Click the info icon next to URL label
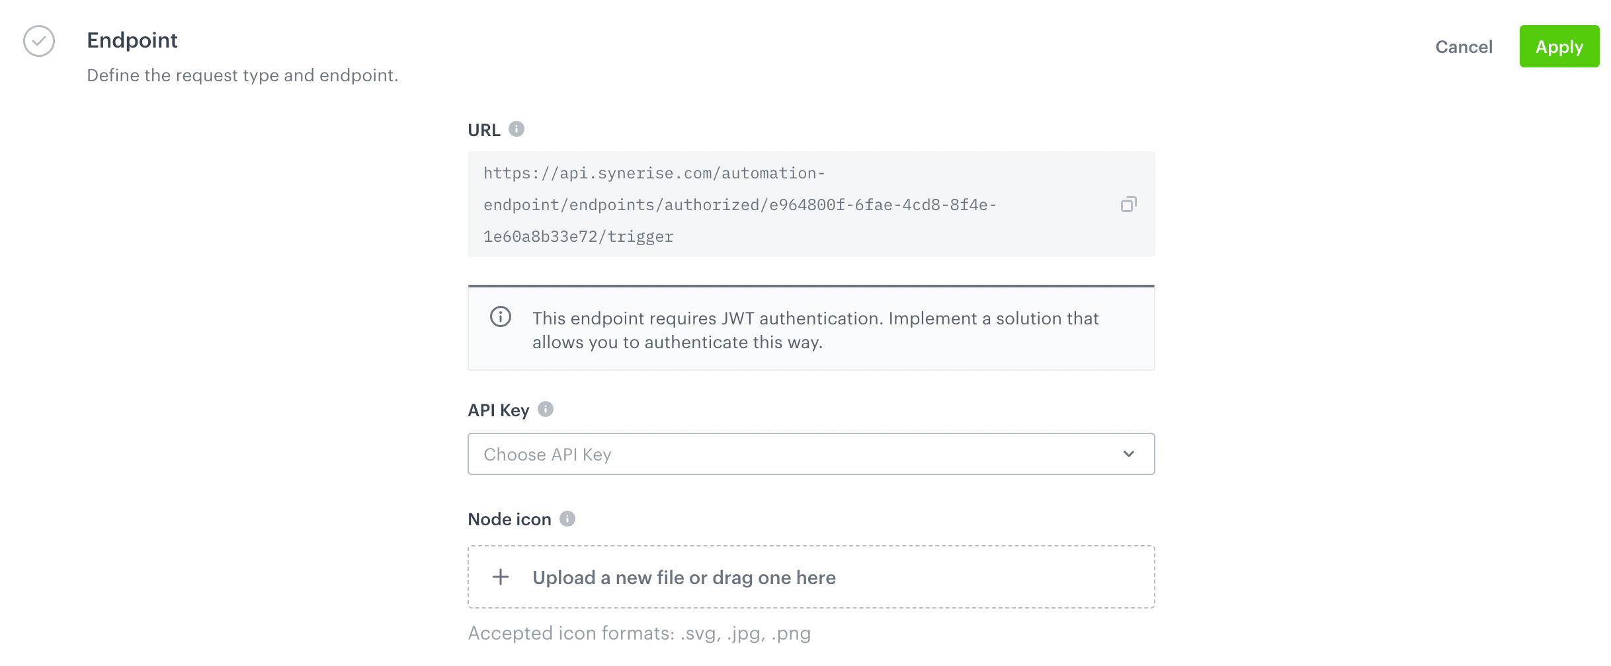 pos(516,128)
